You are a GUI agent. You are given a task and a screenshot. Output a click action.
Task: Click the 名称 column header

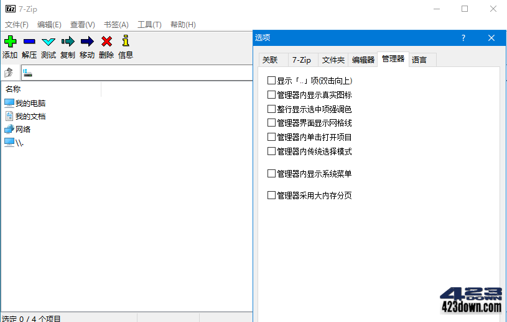[51, 89]
